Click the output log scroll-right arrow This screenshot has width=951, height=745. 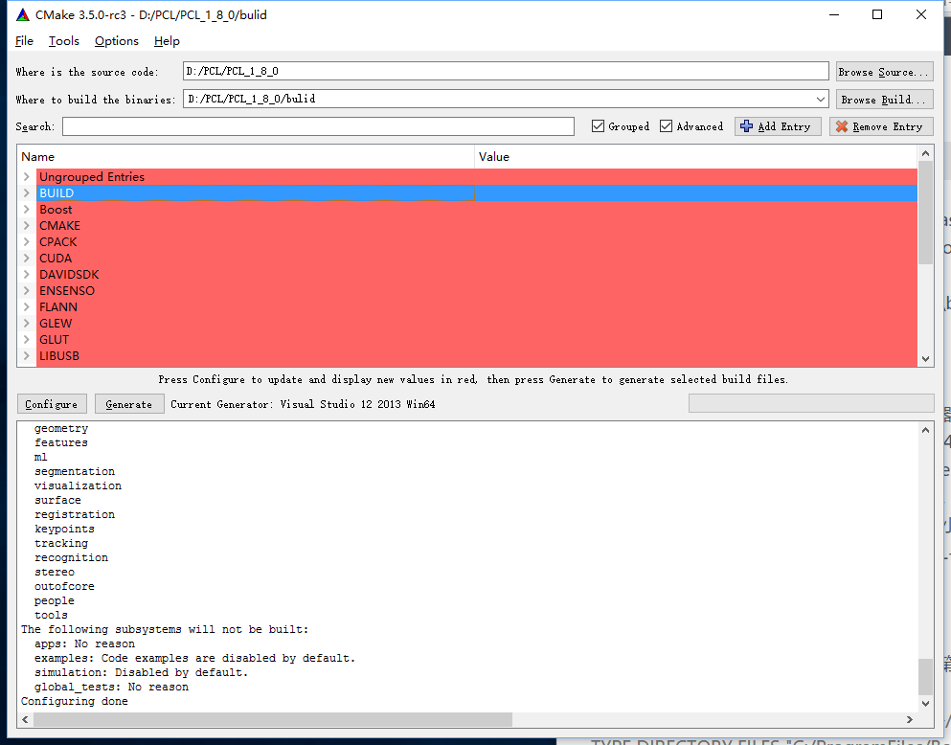pos(909,719)
